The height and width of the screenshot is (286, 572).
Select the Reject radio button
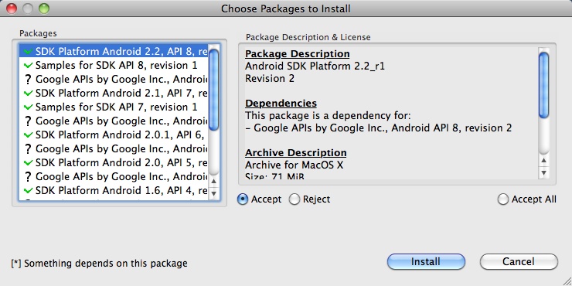(295, 199)
